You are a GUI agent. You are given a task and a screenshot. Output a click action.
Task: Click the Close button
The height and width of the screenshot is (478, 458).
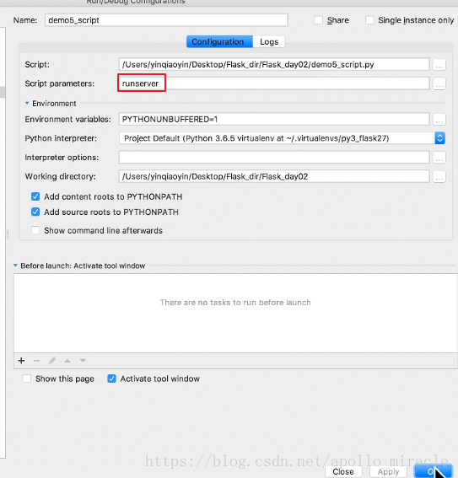[343, 471]
